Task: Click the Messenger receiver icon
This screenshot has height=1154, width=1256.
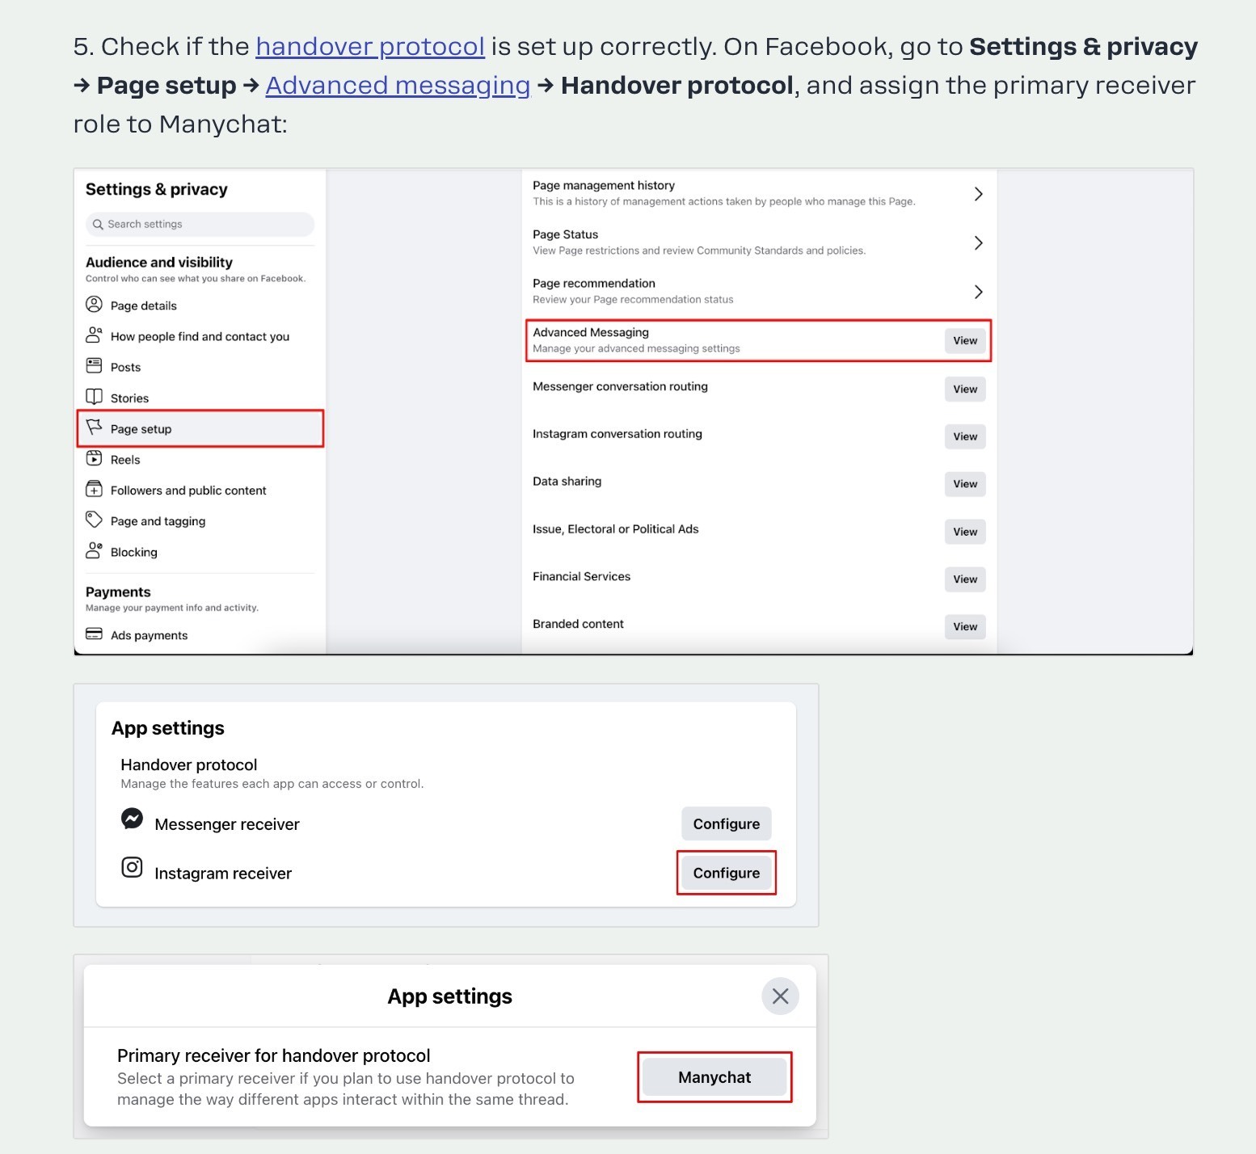Action: 132,819
